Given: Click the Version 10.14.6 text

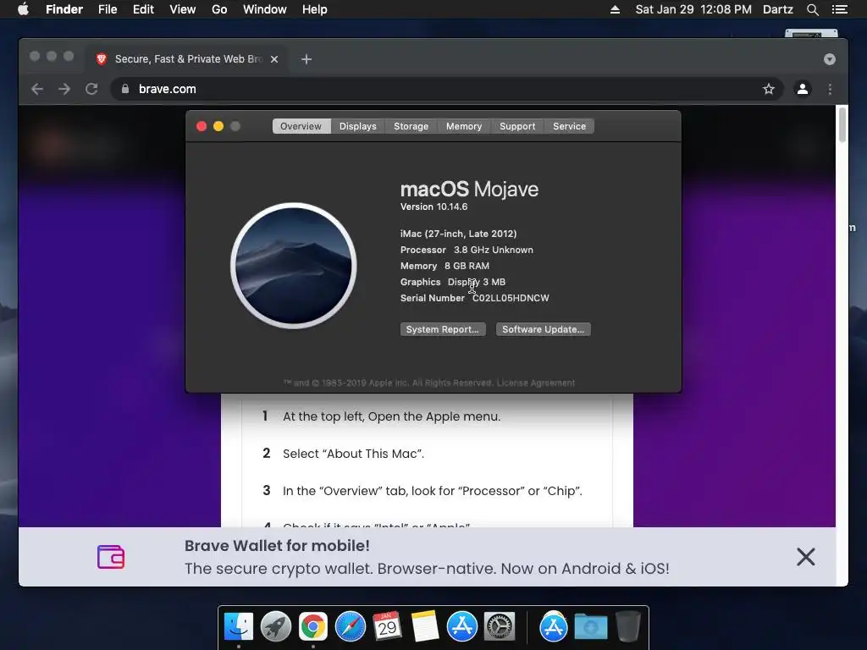Looking at the screenshot, I should pyautogui.click(x=434, y=207).
